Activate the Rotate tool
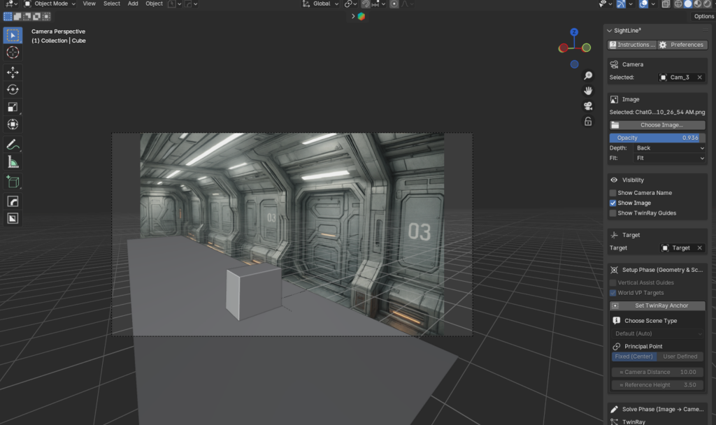 click(13, 89)
